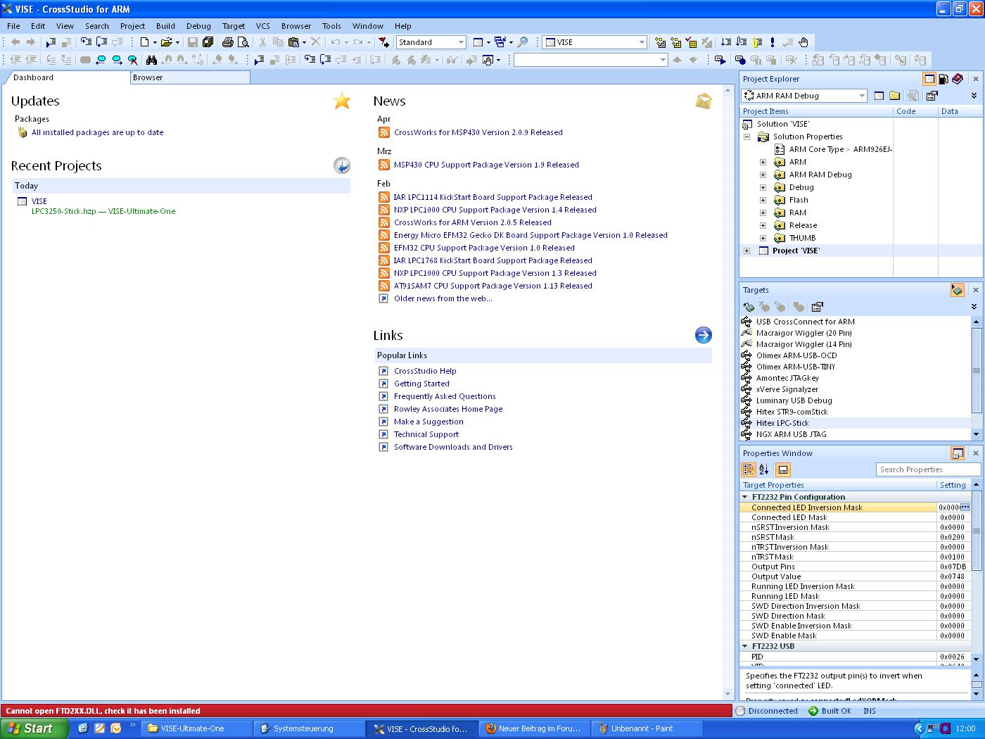Open the Project menu
This screenshot has width=985, height=739.
coord(132,26)
